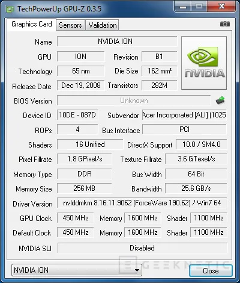
Task: Click the Default Clock row Memory 1600 MHz value
Action: [x=143, y=232]
